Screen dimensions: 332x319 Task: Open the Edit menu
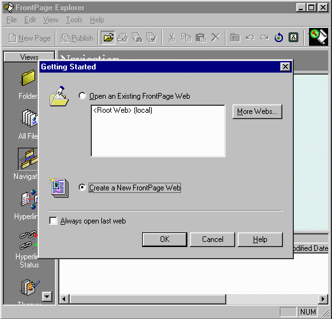(x=30, y=20)
